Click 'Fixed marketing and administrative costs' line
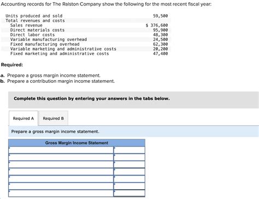This screenshot has width=259, height=199. coord(60,53)
